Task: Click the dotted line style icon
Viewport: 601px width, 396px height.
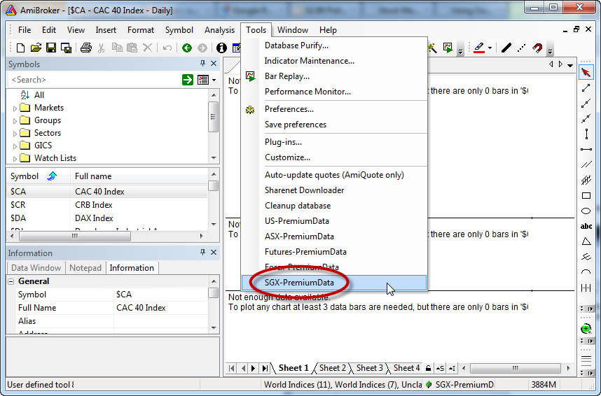Action: click(x=522, y=48)
